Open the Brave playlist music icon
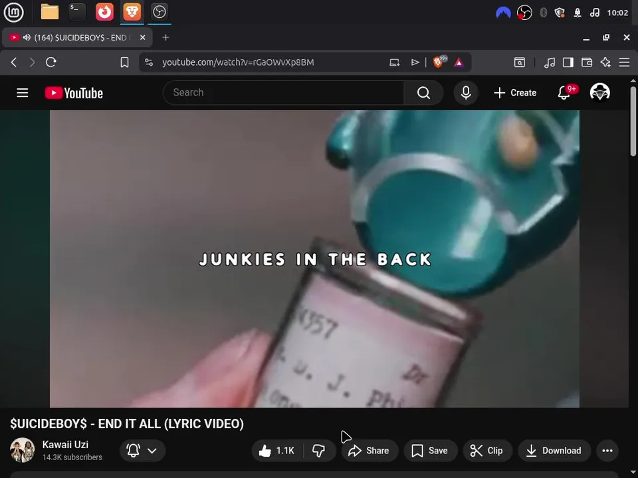This screenshot has height=478, width=638. point(550,62)
